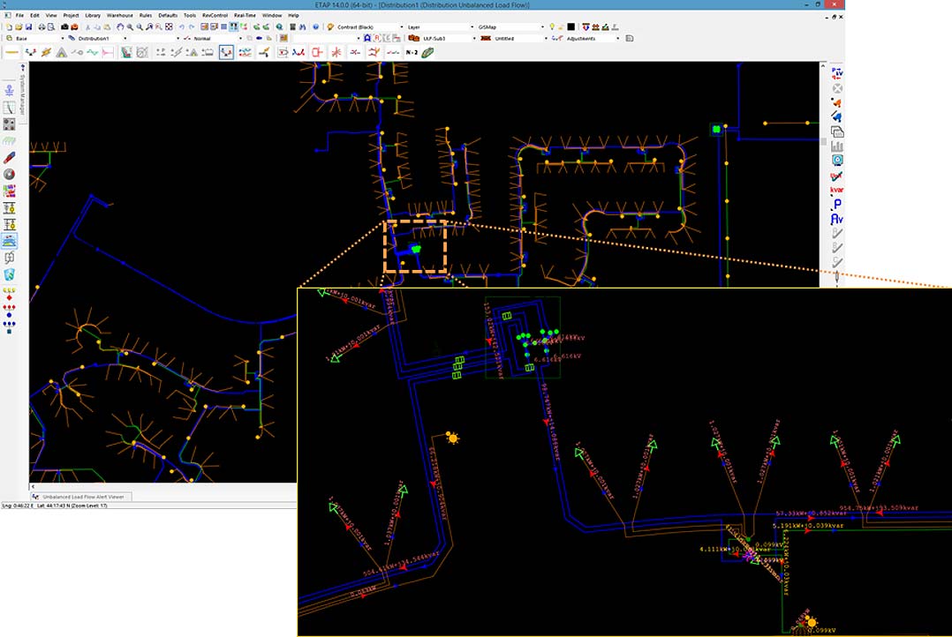Open the kvar display icon on right panel

(835, 189)
